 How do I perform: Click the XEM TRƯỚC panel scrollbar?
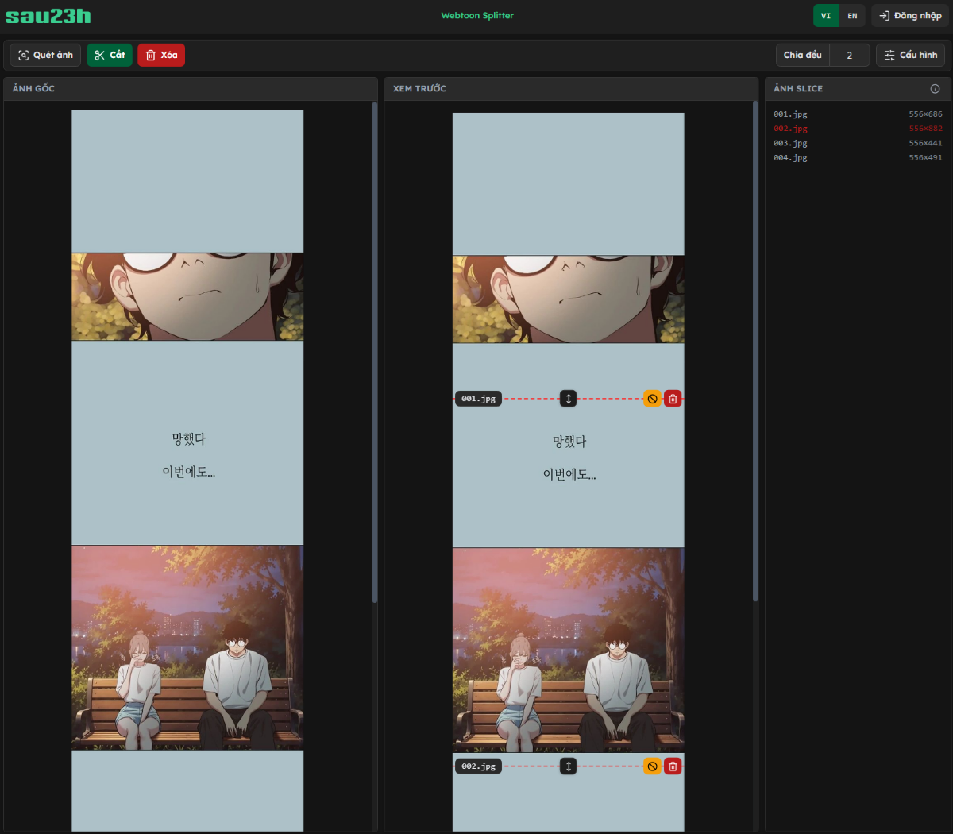(755, 352)
